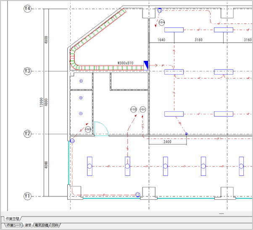Select the circuit number 103 bubble
This screenshot has height=230, width=253.
(88, 130)
